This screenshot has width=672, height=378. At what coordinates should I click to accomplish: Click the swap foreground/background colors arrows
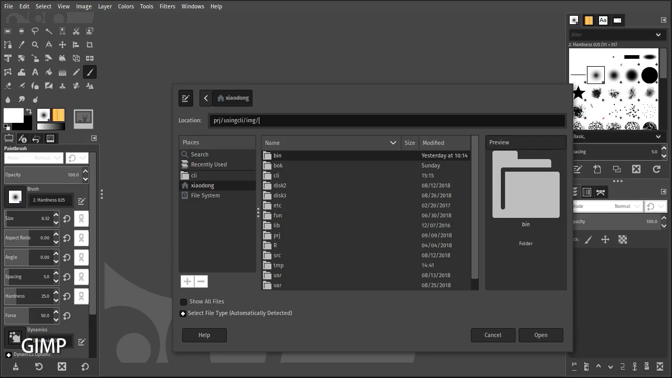pyautogui.click(x=29, y=111)
